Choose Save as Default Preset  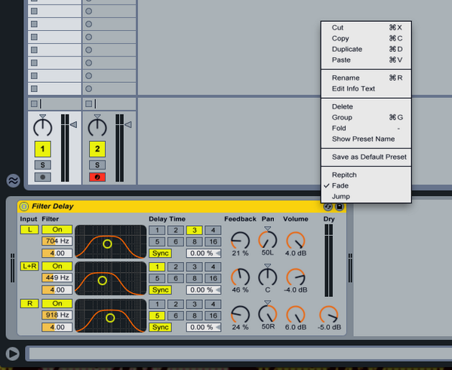[x=366, y=157]
